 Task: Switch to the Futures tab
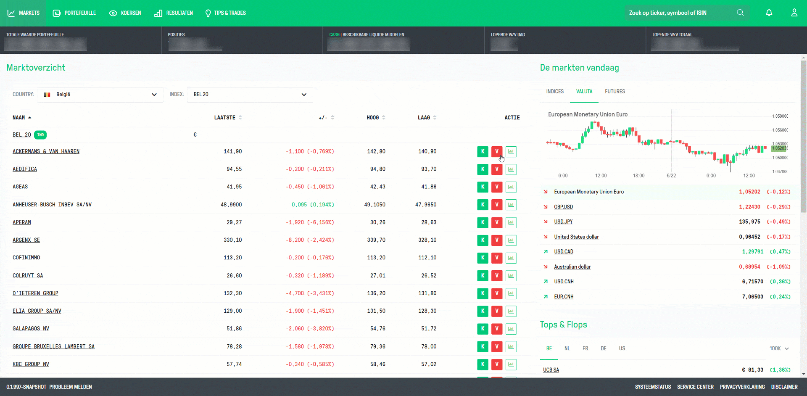615,92
